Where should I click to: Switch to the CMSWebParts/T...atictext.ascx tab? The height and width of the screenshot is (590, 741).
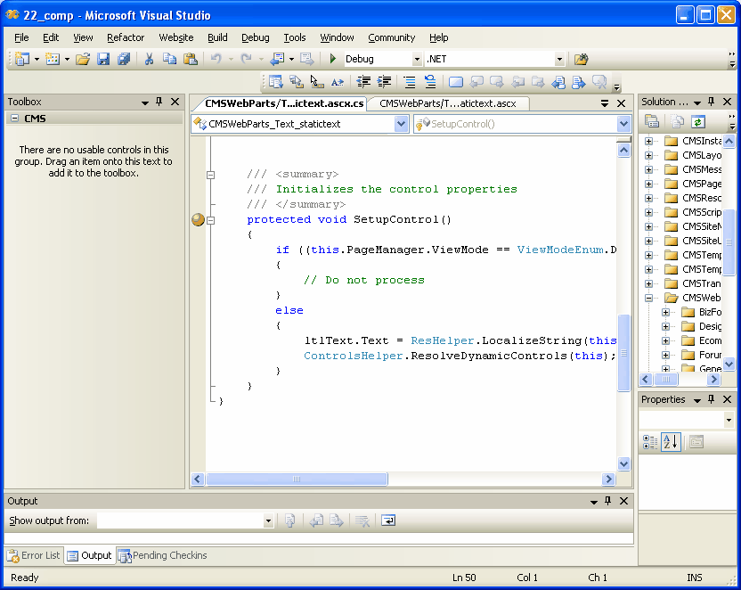point(447,103)
